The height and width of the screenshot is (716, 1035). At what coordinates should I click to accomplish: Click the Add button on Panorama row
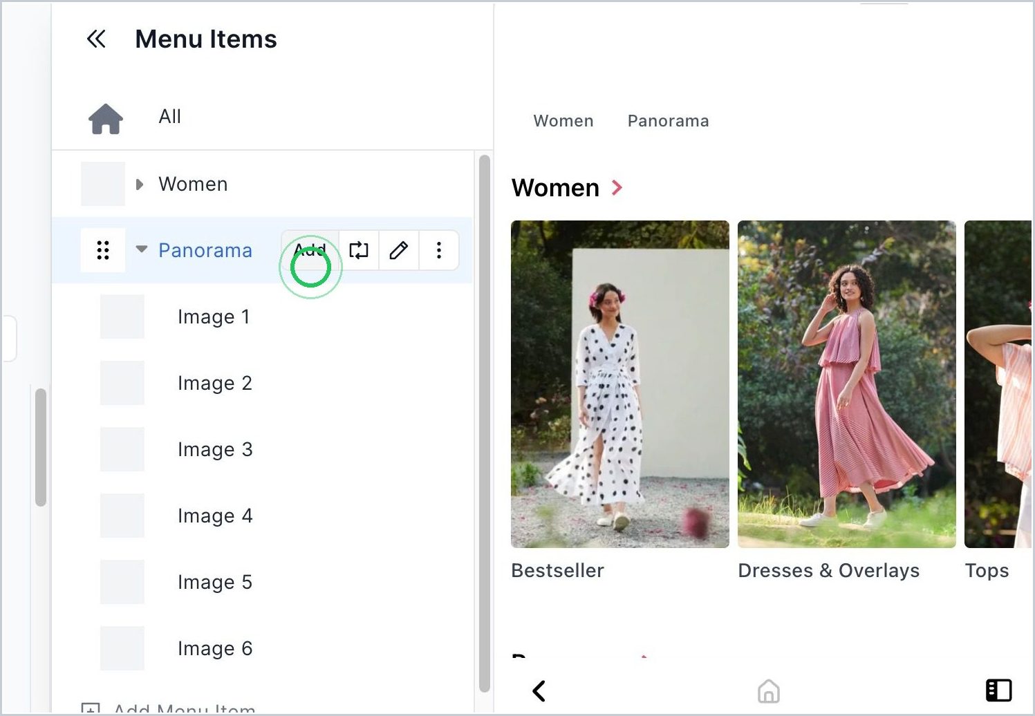(310, 250)
